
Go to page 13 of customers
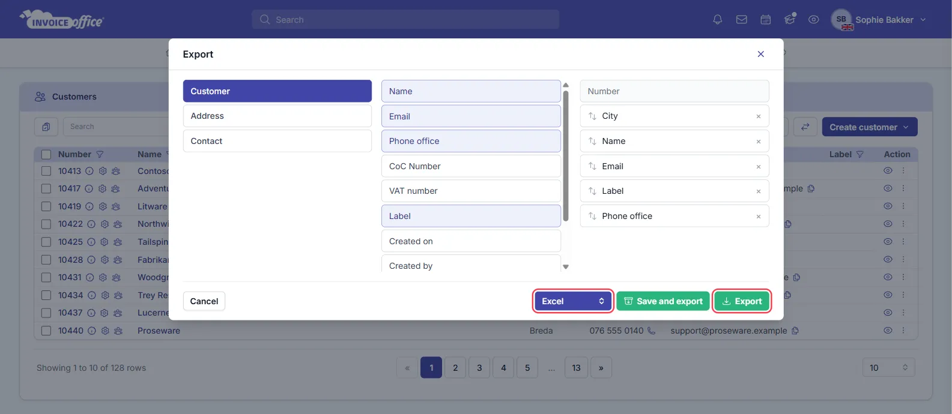(576, 368)
